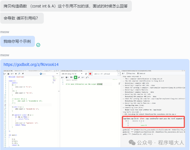Viewport: 190px width, 150px height.
Task: Open the compiler pane font size A dropdown
Action: (x=62, y=77)
